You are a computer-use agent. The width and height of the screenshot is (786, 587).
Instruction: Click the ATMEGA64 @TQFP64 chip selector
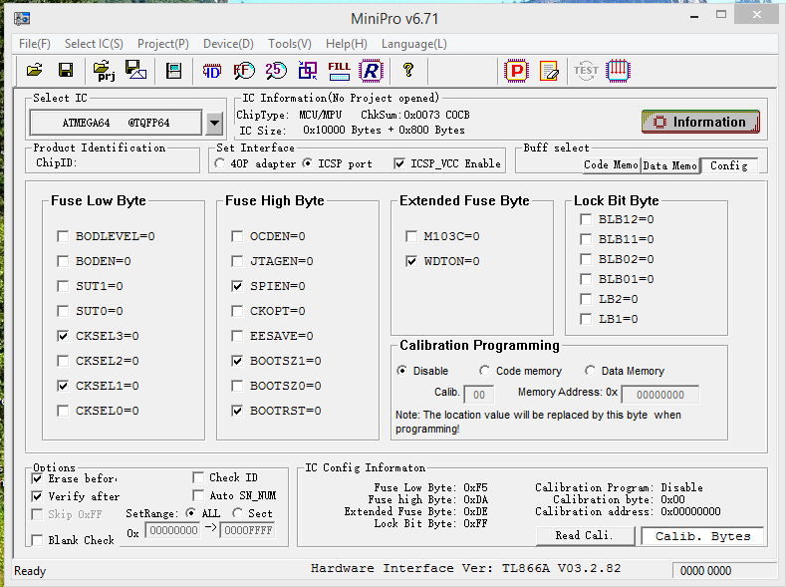tap(116, 123)
